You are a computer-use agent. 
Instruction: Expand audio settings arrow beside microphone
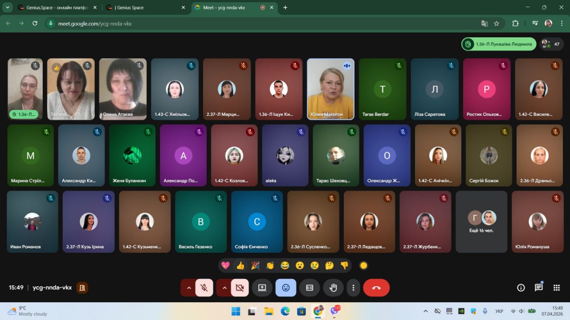click(188, 288)
